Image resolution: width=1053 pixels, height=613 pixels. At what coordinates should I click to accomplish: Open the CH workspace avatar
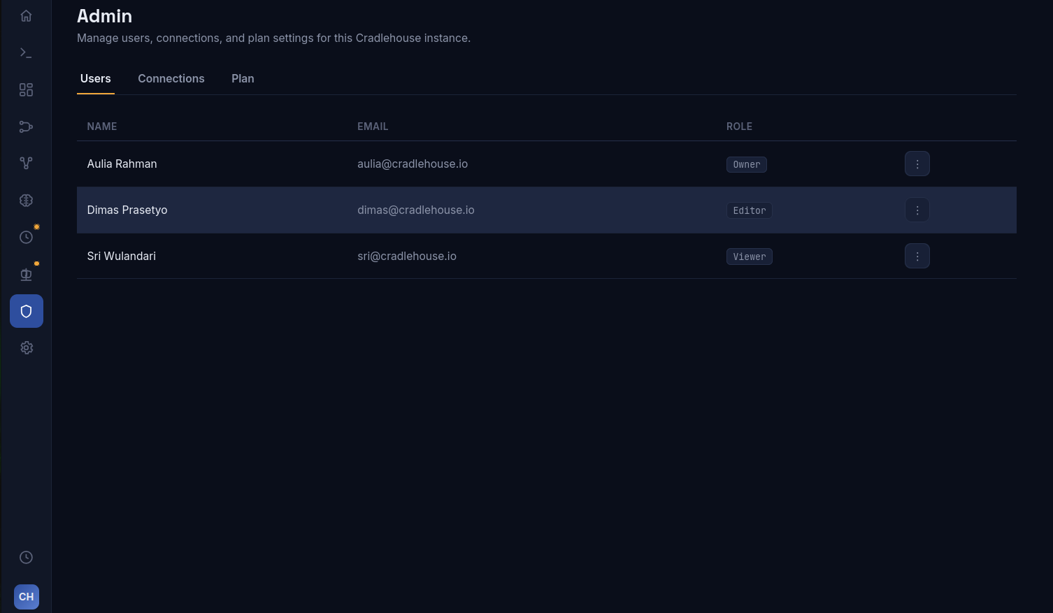pyautogui.click(x=27, y=597)
